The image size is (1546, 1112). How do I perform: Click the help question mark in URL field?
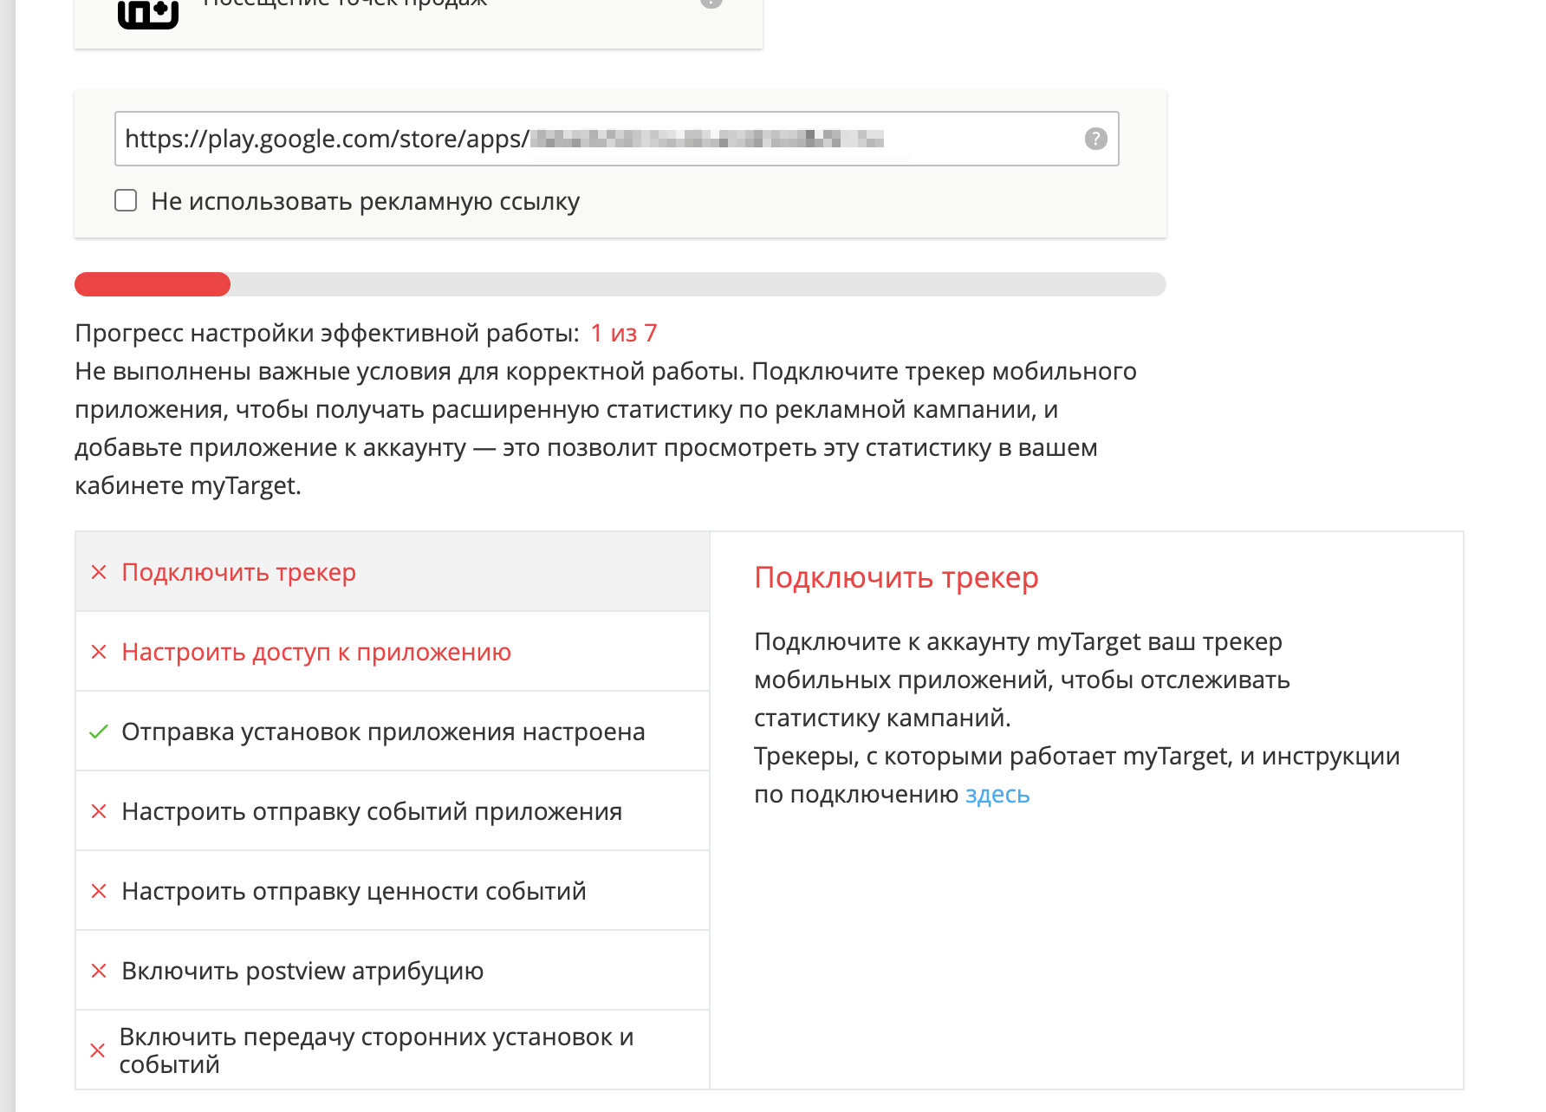tap(1095, 139)
